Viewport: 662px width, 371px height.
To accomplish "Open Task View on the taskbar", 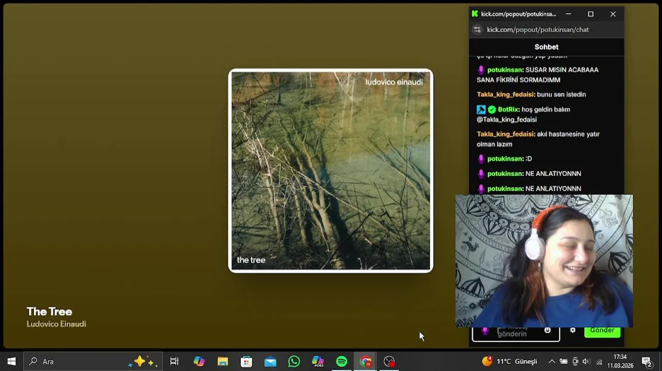I will (174, 362).
